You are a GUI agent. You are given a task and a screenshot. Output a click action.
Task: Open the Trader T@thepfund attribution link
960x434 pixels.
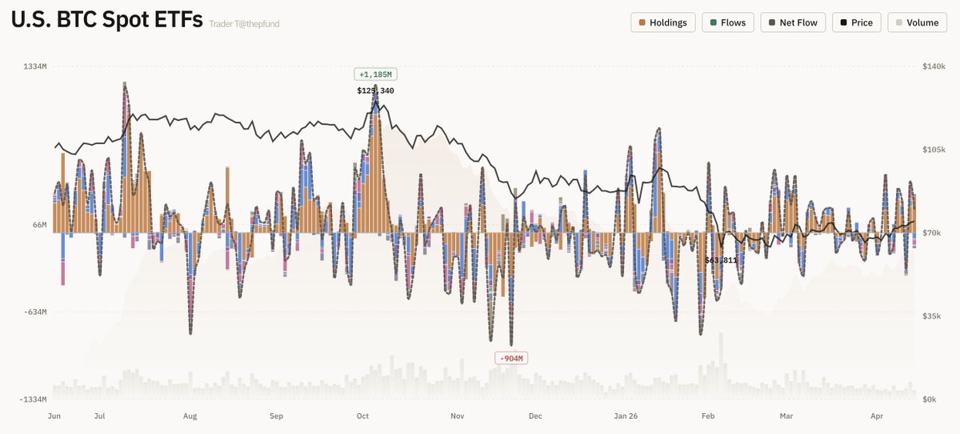(x=244, y=23)
